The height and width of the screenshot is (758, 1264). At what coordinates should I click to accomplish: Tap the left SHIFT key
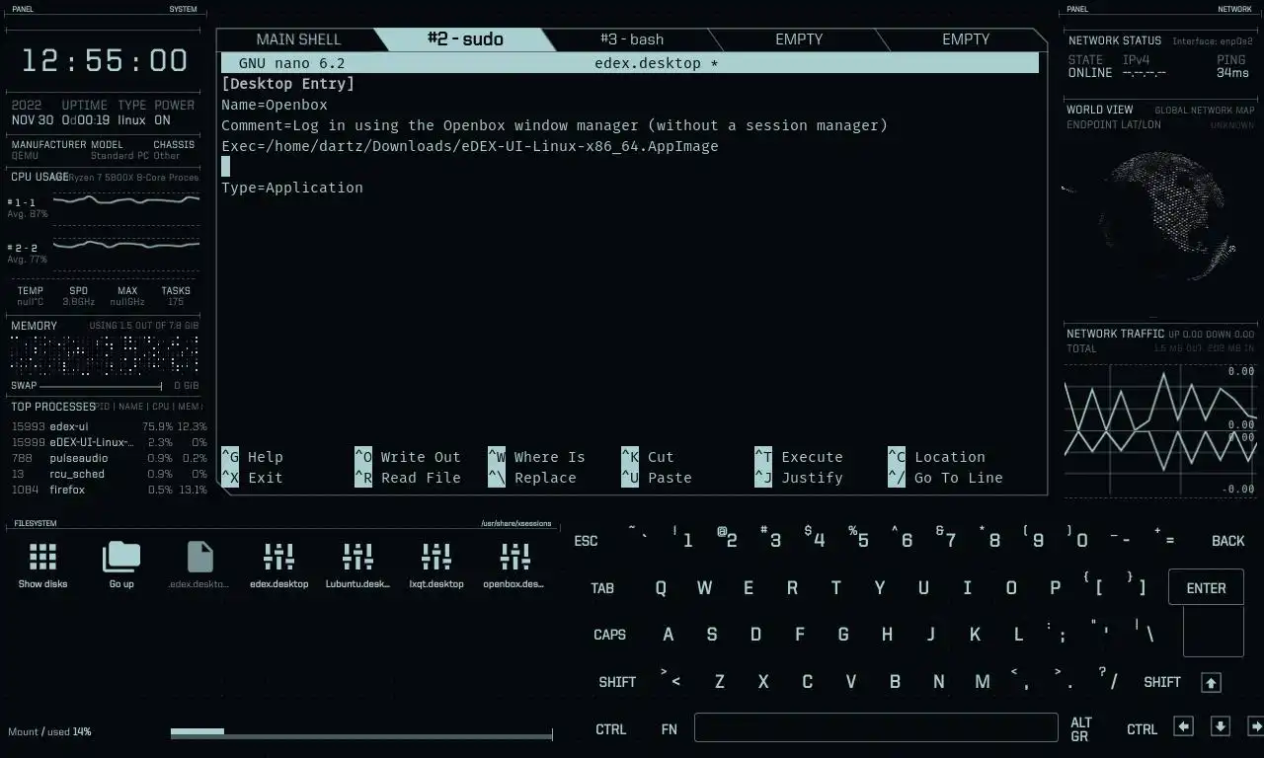tap(617, 682)
